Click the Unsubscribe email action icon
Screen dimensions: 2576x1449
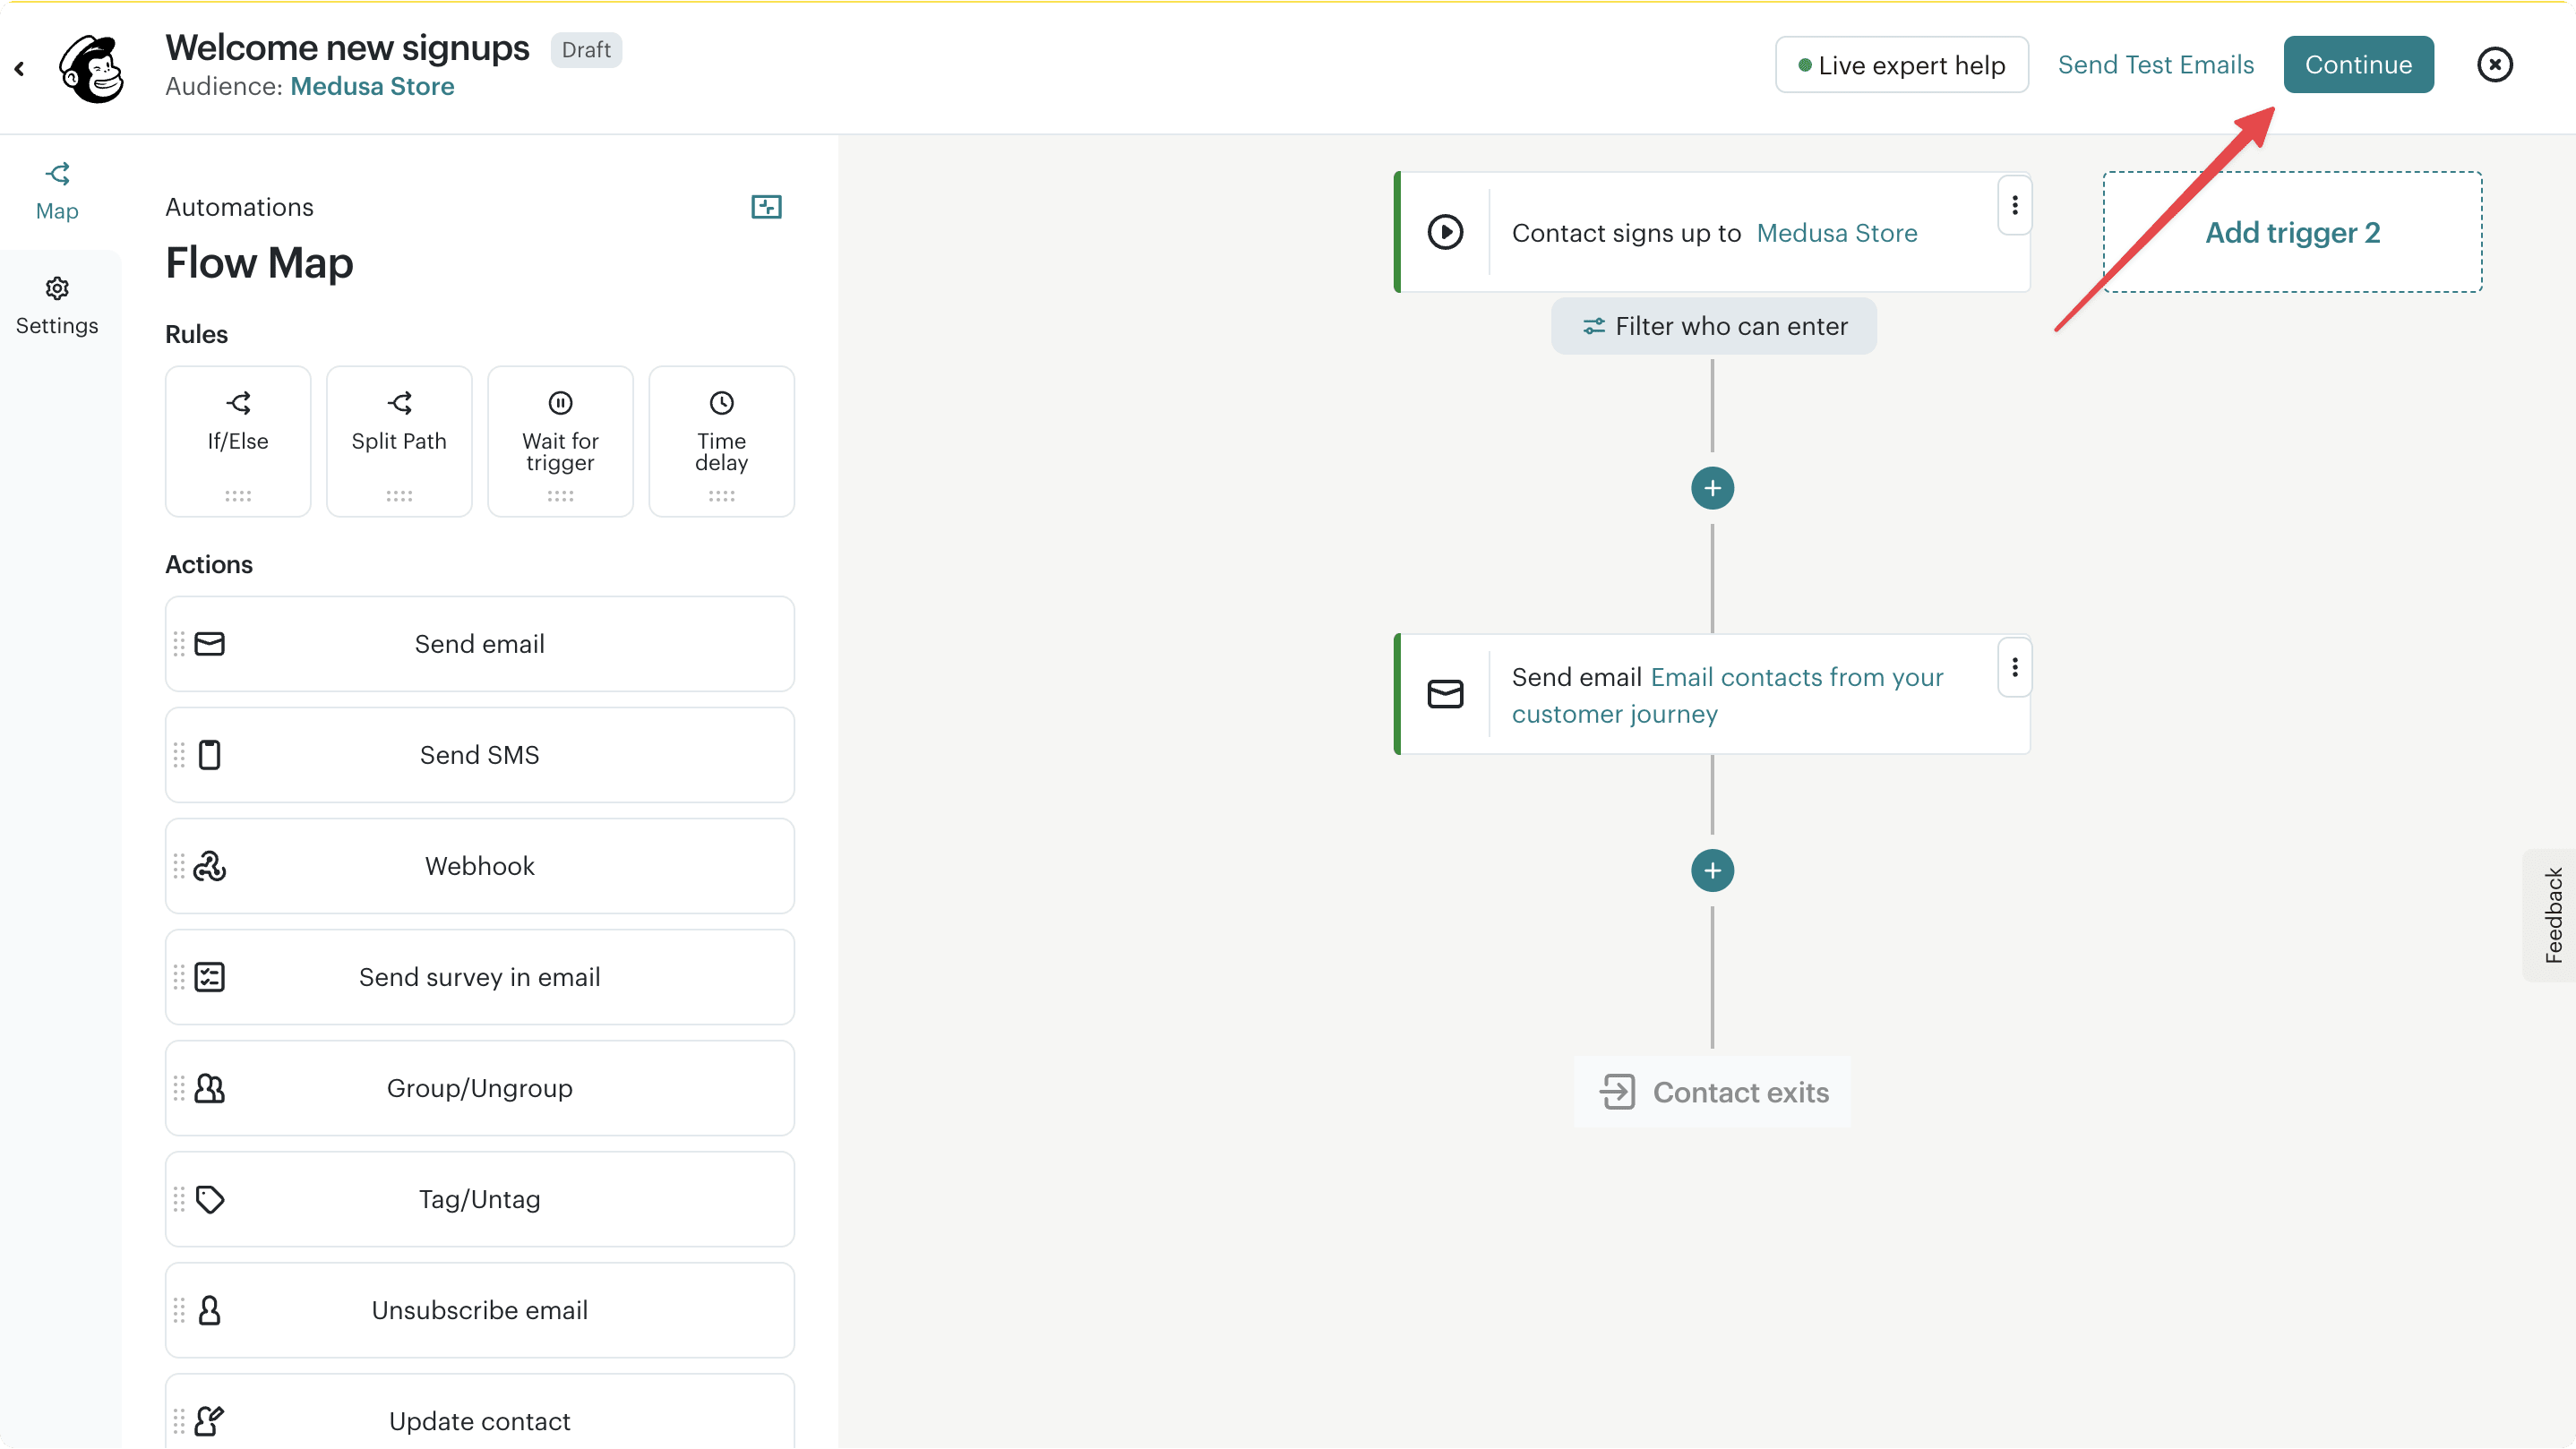click(x=209, y=1310)
